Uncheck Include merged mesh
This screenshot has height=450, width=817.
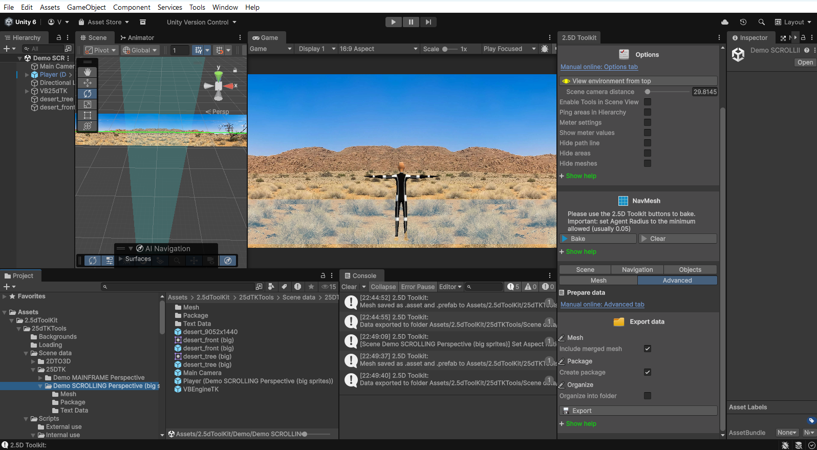[x=648, y=349]
